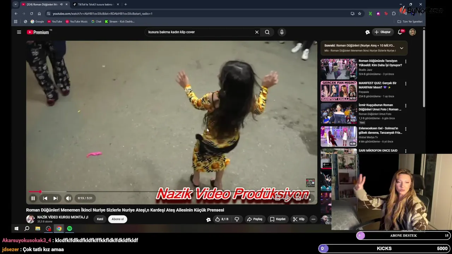The image size is (452, 254).
Task: Go back in browser history
Action: [16, 13]
